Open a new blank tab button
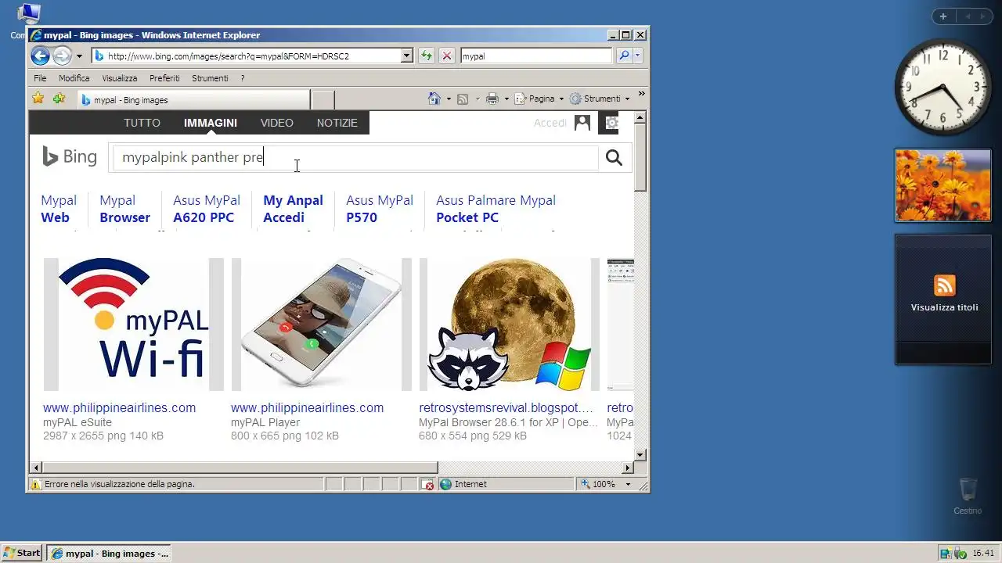1002x563 pixels. point(323,99)
